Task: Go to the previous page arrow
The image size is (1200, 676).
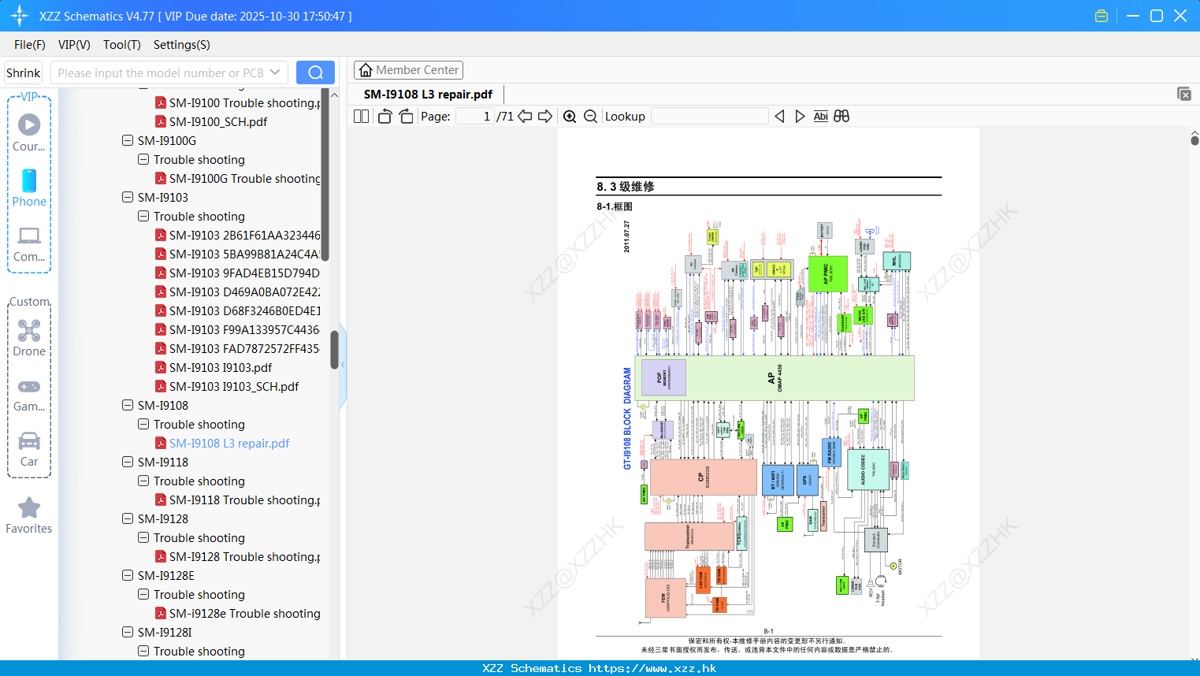Action: [525, 117]
